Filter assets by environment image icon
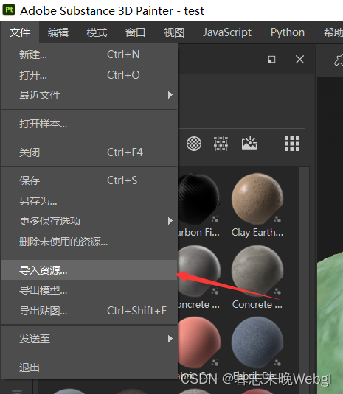Image resolution: width=343 pixels, height=394 pixels. coord(249,144)
